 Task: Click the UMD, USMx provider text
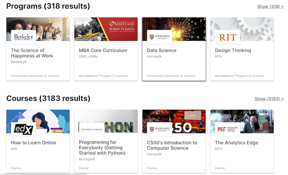pyautogui.click(x=88, y=57)
